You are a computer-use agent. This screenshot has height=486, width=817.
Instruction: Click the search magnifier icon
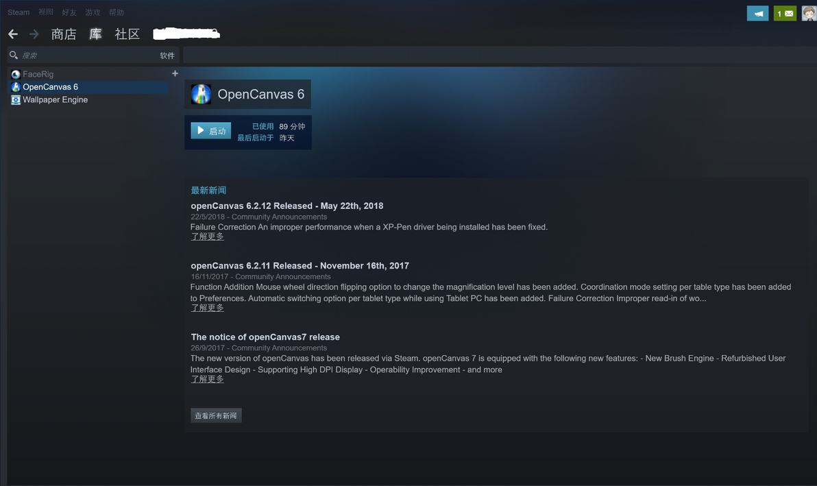pyautogui.click(x=14, y=55)
